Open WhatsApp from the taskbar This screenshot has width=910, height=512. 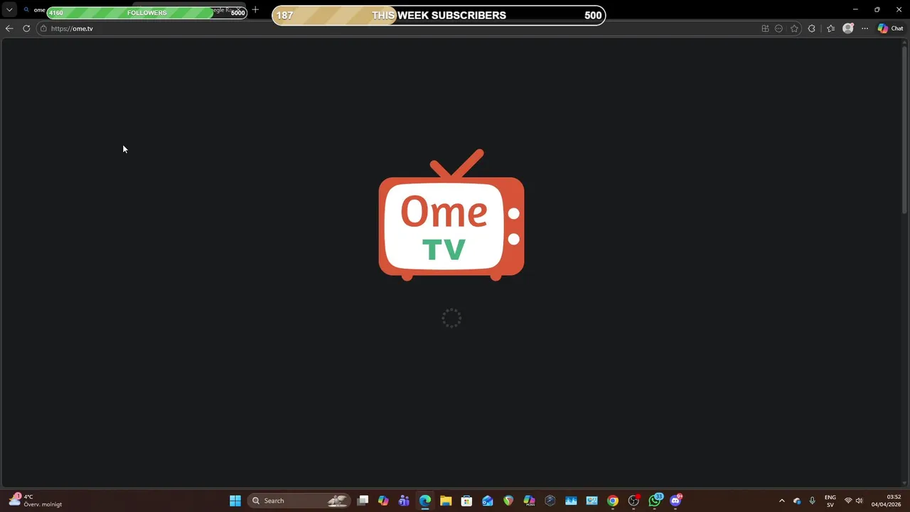(655, 501)
